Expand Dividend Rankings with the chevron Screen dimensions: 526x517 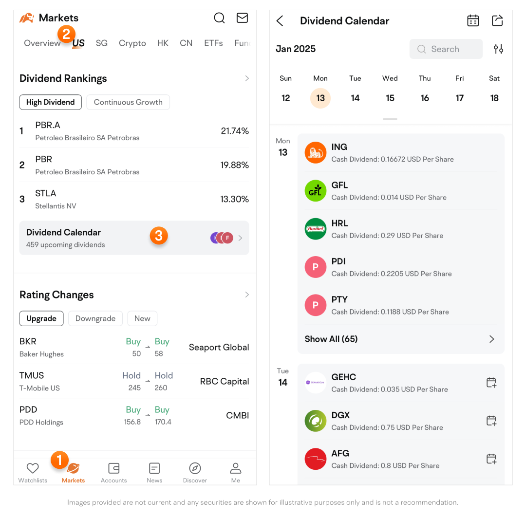(x=247, y=78)
